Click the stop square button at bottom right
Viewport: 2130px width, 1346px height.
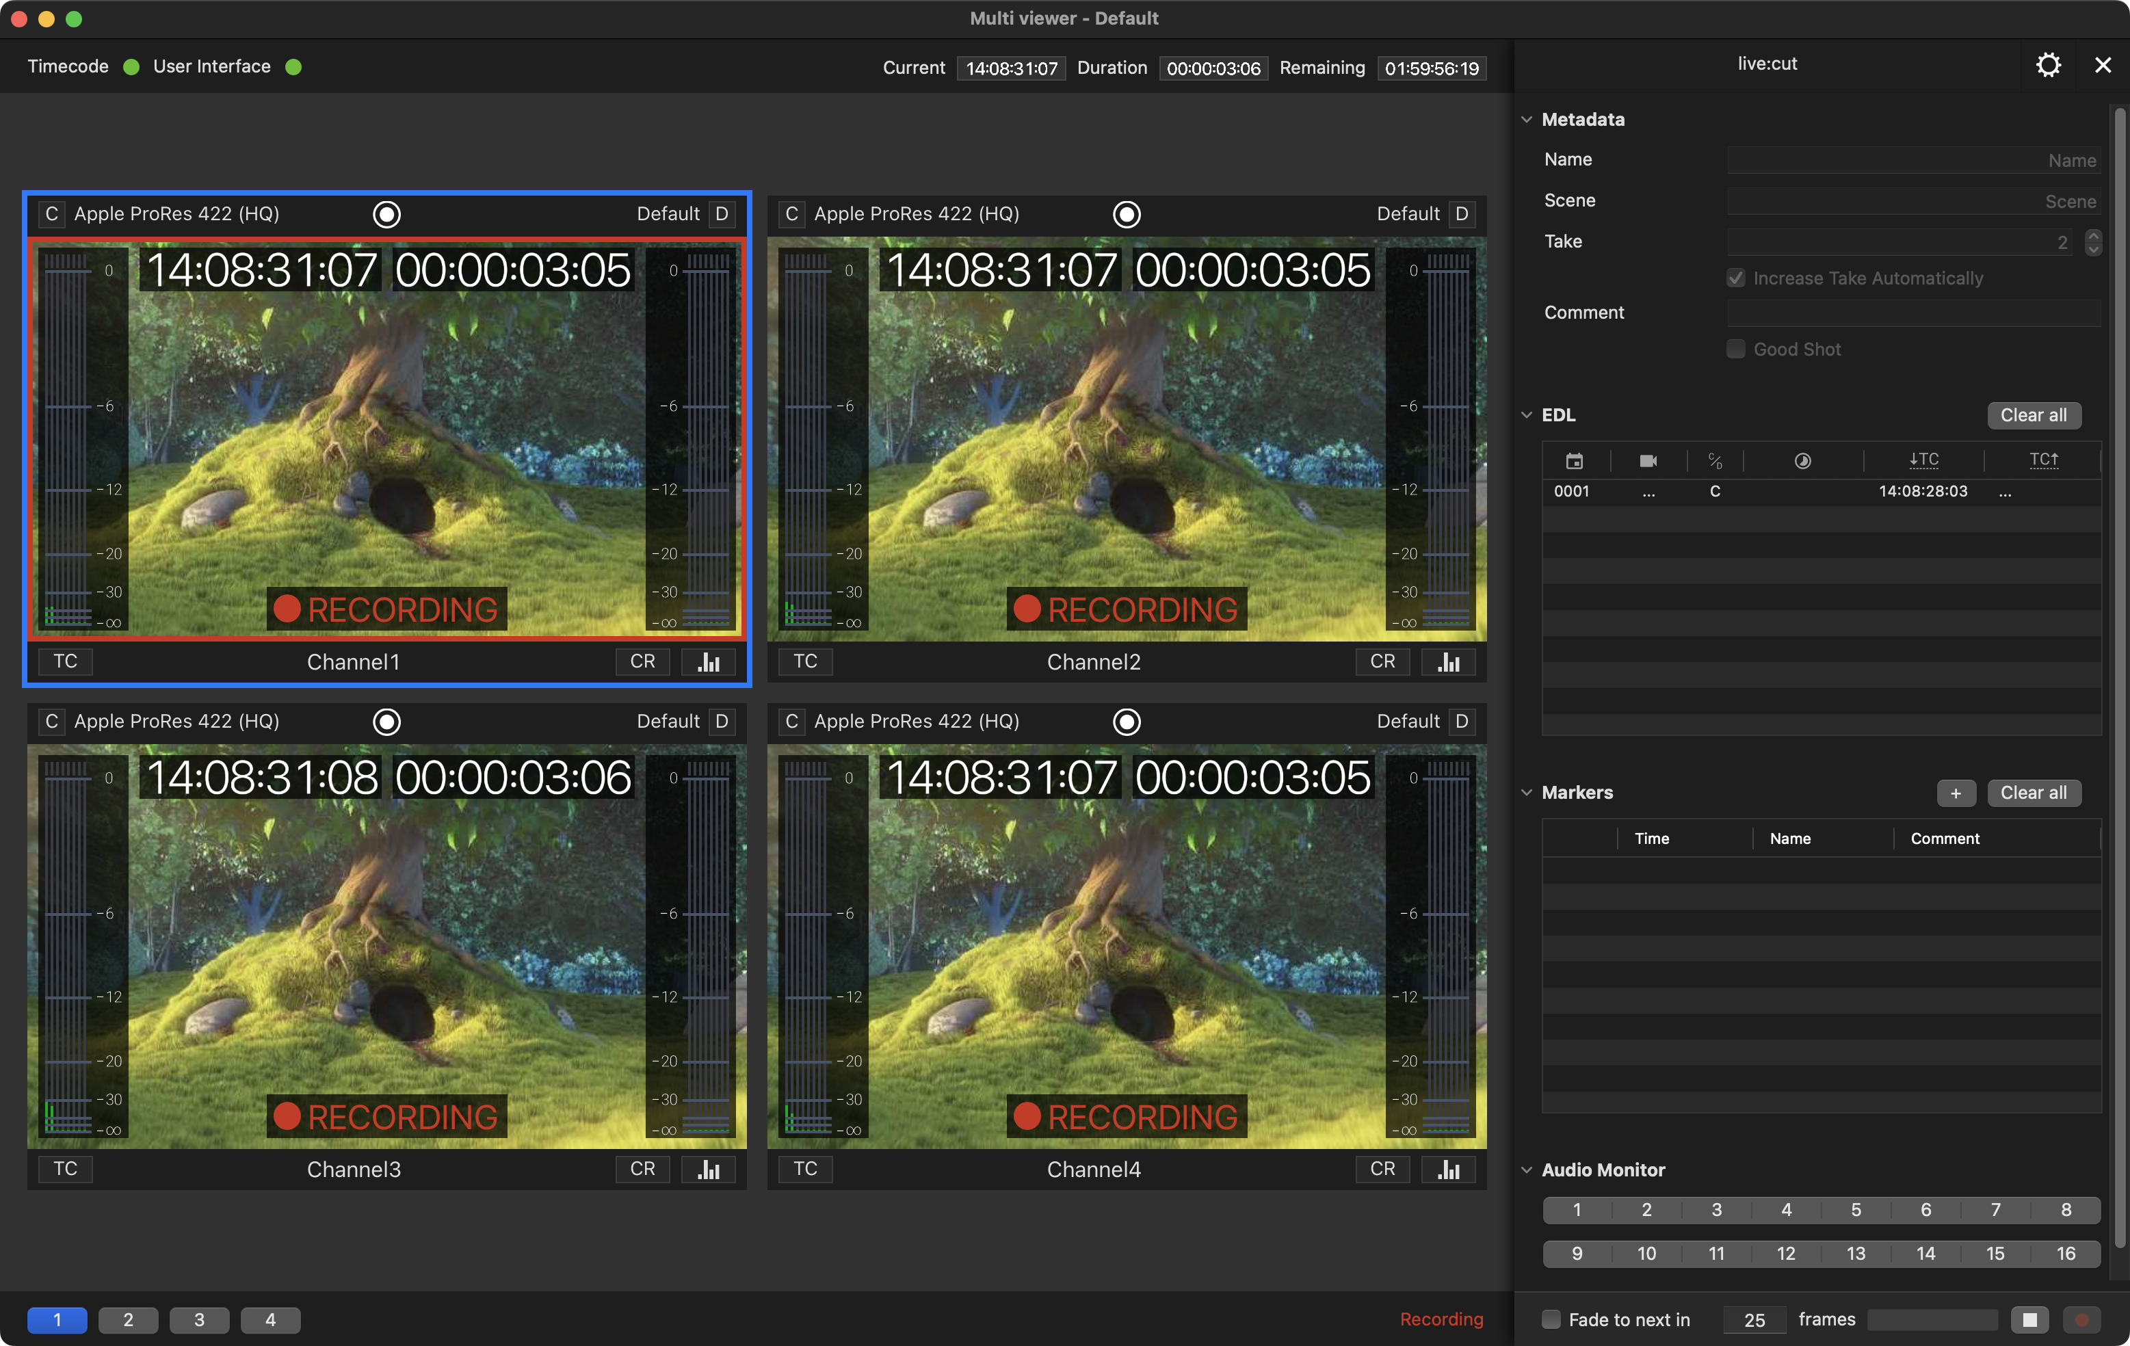pos(2030,1319)
